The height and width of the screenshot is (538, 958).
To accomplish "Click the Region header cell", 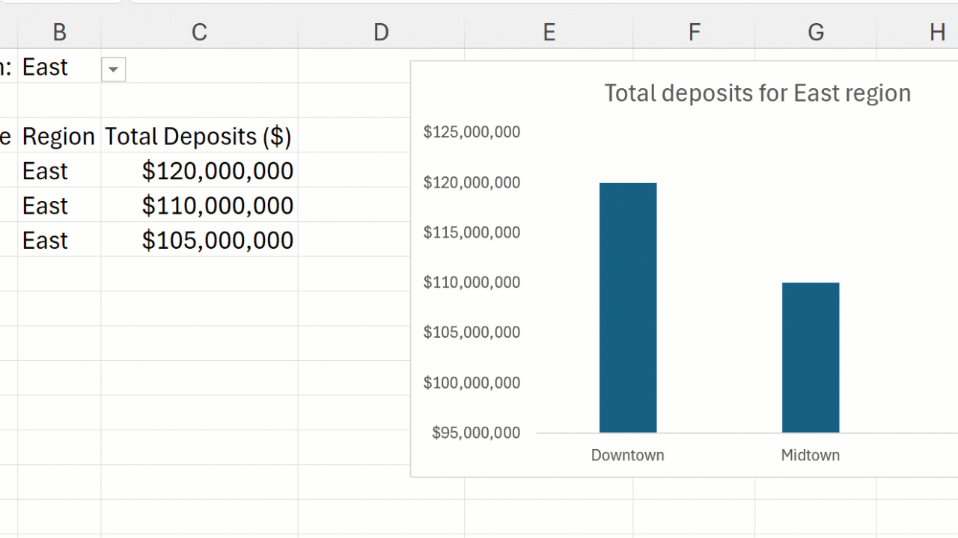I will 58,136.
